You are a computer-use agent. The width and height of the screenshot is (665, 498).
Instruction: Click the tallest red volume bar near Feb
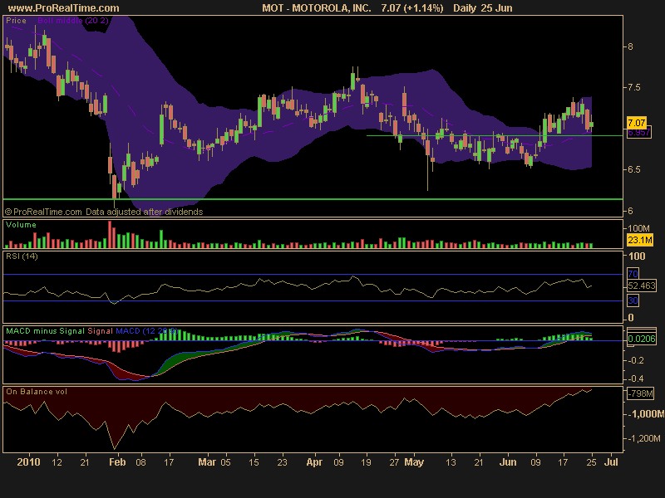[110, 235]
